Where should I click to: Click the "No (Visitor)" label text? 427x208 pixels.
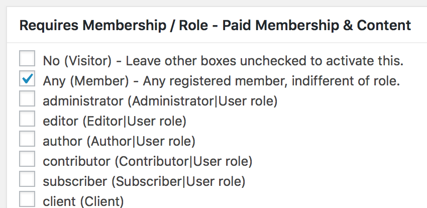tap(77, 61)
